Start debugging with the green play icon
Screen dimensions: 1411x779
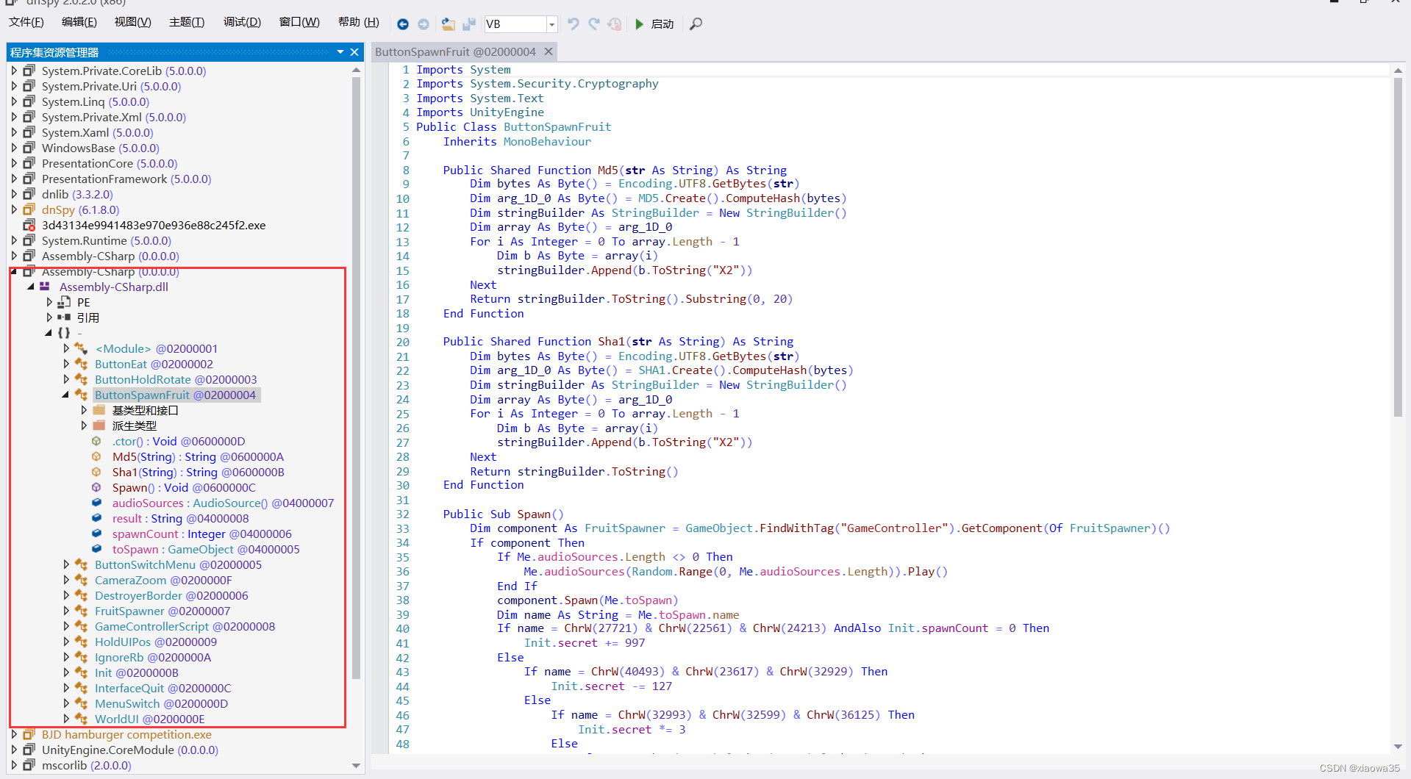[639, 24]
